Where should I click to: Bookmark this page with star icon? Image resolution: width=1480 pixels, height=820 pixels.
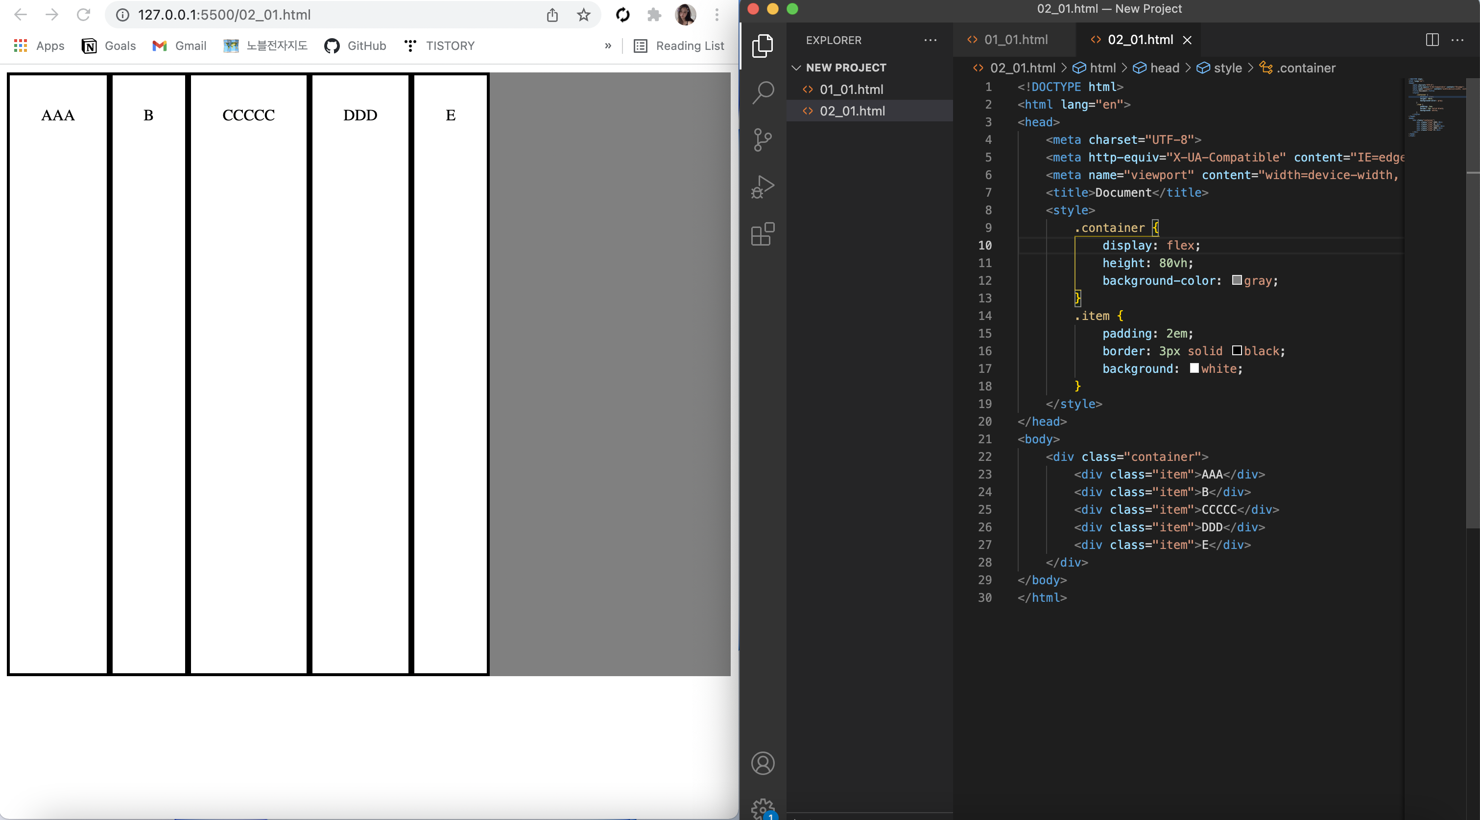[584, 15]
